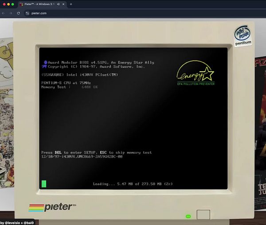Viewport: 266px width, 225px height.
Task: Click the game box right of monitor
Action: [260, 133]
